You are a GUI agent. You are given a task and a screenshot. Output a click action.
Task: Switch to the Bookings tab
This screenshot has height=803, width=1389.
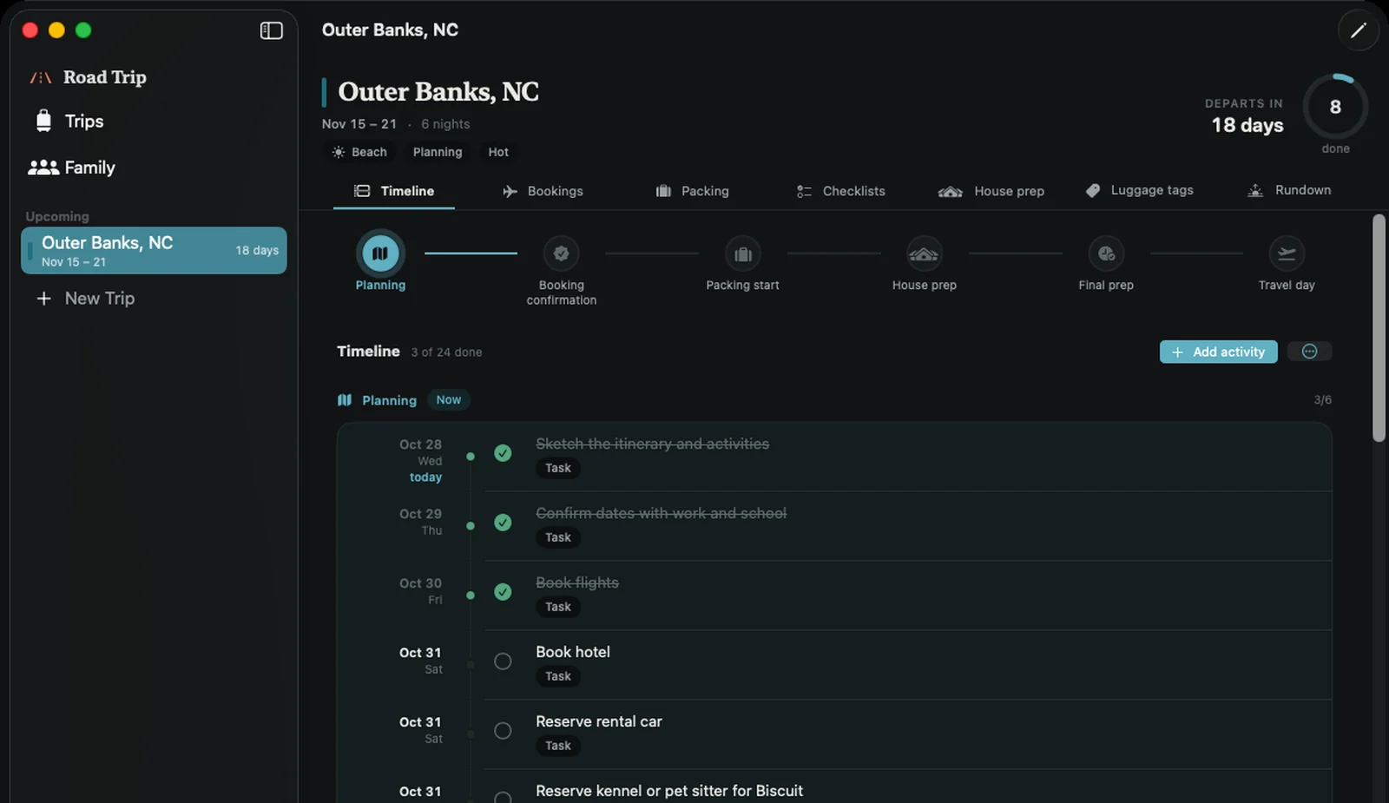coord(543,191)
